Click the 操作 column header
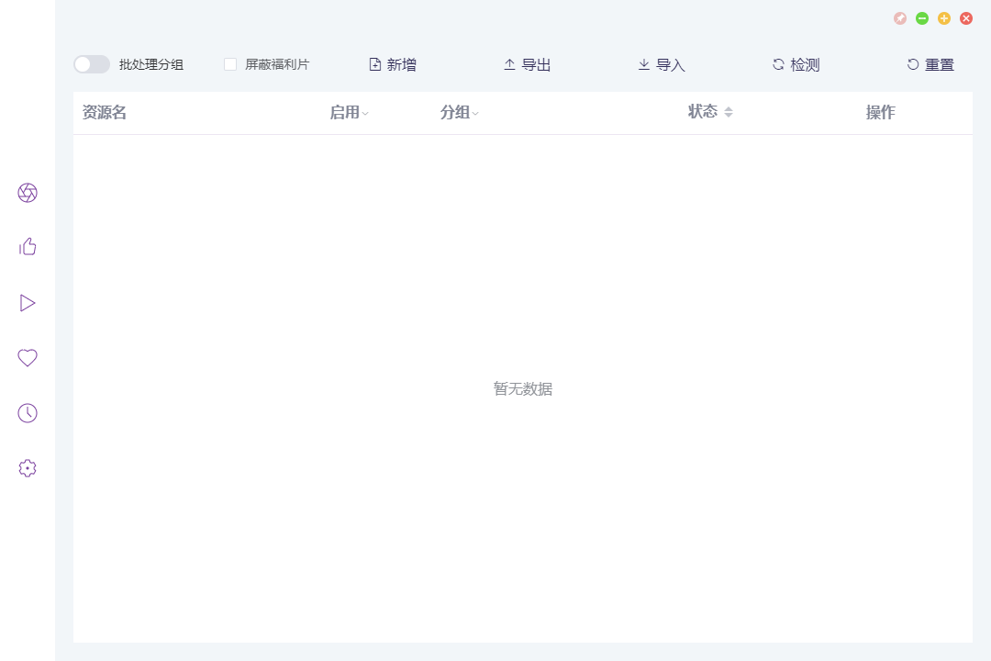 [880, 113]
